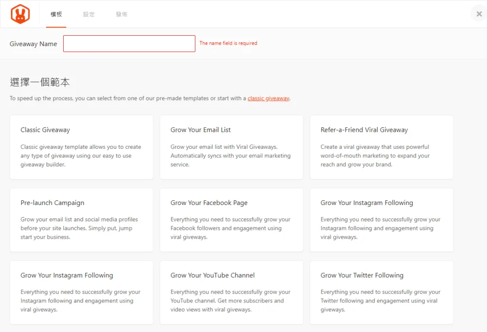Follow the classic giveaway link
487x332 pixels.
coord(268,98)
